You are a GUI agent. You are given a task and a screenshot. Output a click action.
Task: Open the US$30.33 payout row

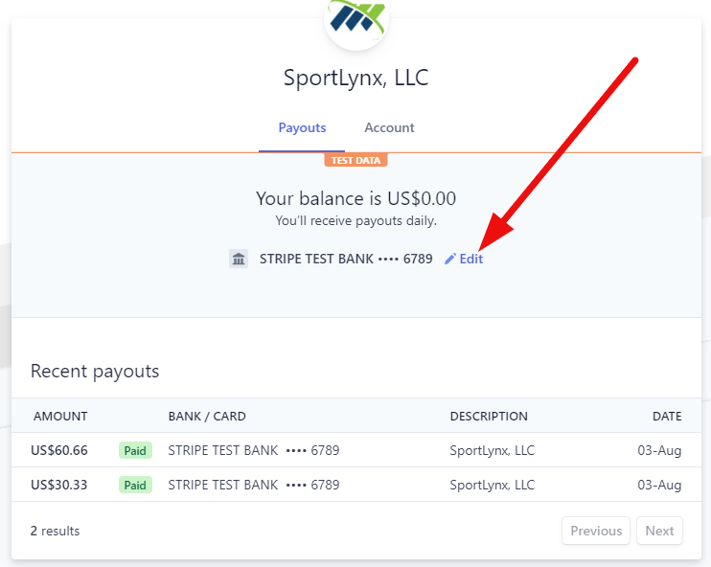(356, 485)
